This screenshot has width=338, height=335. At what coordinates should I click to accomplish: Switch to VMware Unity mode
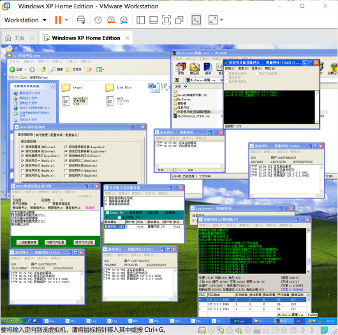pyautogui.click(x=179, y=20)
